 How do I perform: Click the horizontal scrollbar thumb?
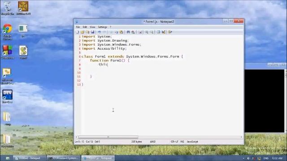click(x=108, y=137)
